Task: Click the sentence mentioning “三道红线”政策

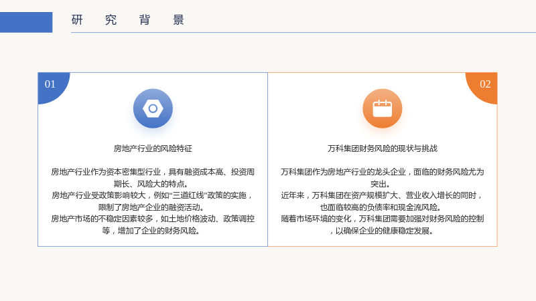Action: click(153, 201)
